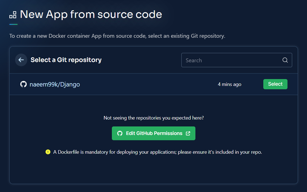The image size is (307, 192).
Task: Click the New App from source code heading
Action: coord(91,14)
